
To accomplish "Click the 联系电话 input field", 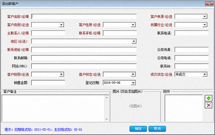I will (191, 33).
